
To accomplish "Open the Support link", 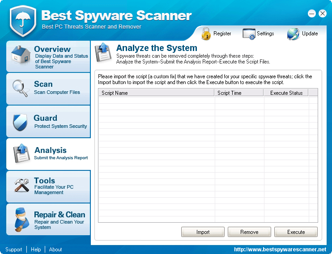I will coord(14,250).
